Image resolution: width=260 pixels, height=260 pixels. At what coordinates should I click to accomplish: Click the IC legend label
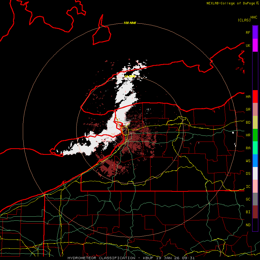coord(248,187)
